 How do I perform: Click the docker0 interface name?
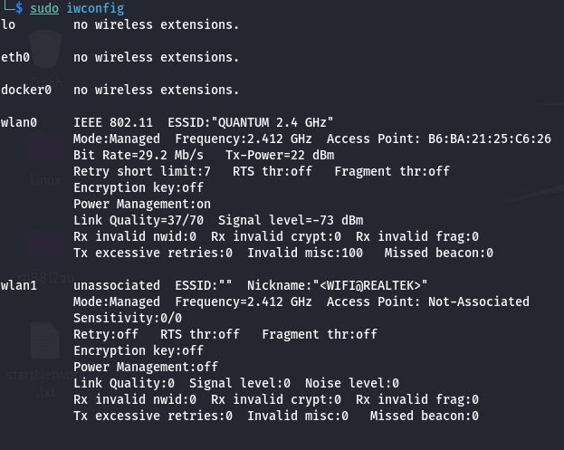pos(26,90)
